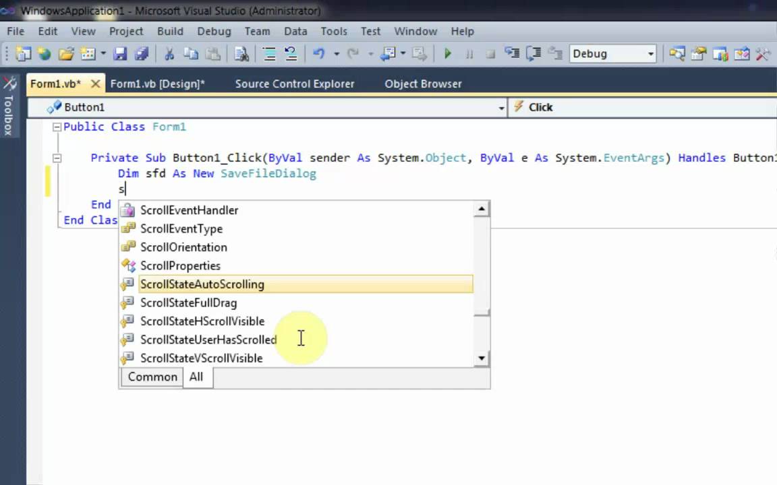Viewport: 777px width, 485px height.
Task: Open the View menu
Action: 83,31
